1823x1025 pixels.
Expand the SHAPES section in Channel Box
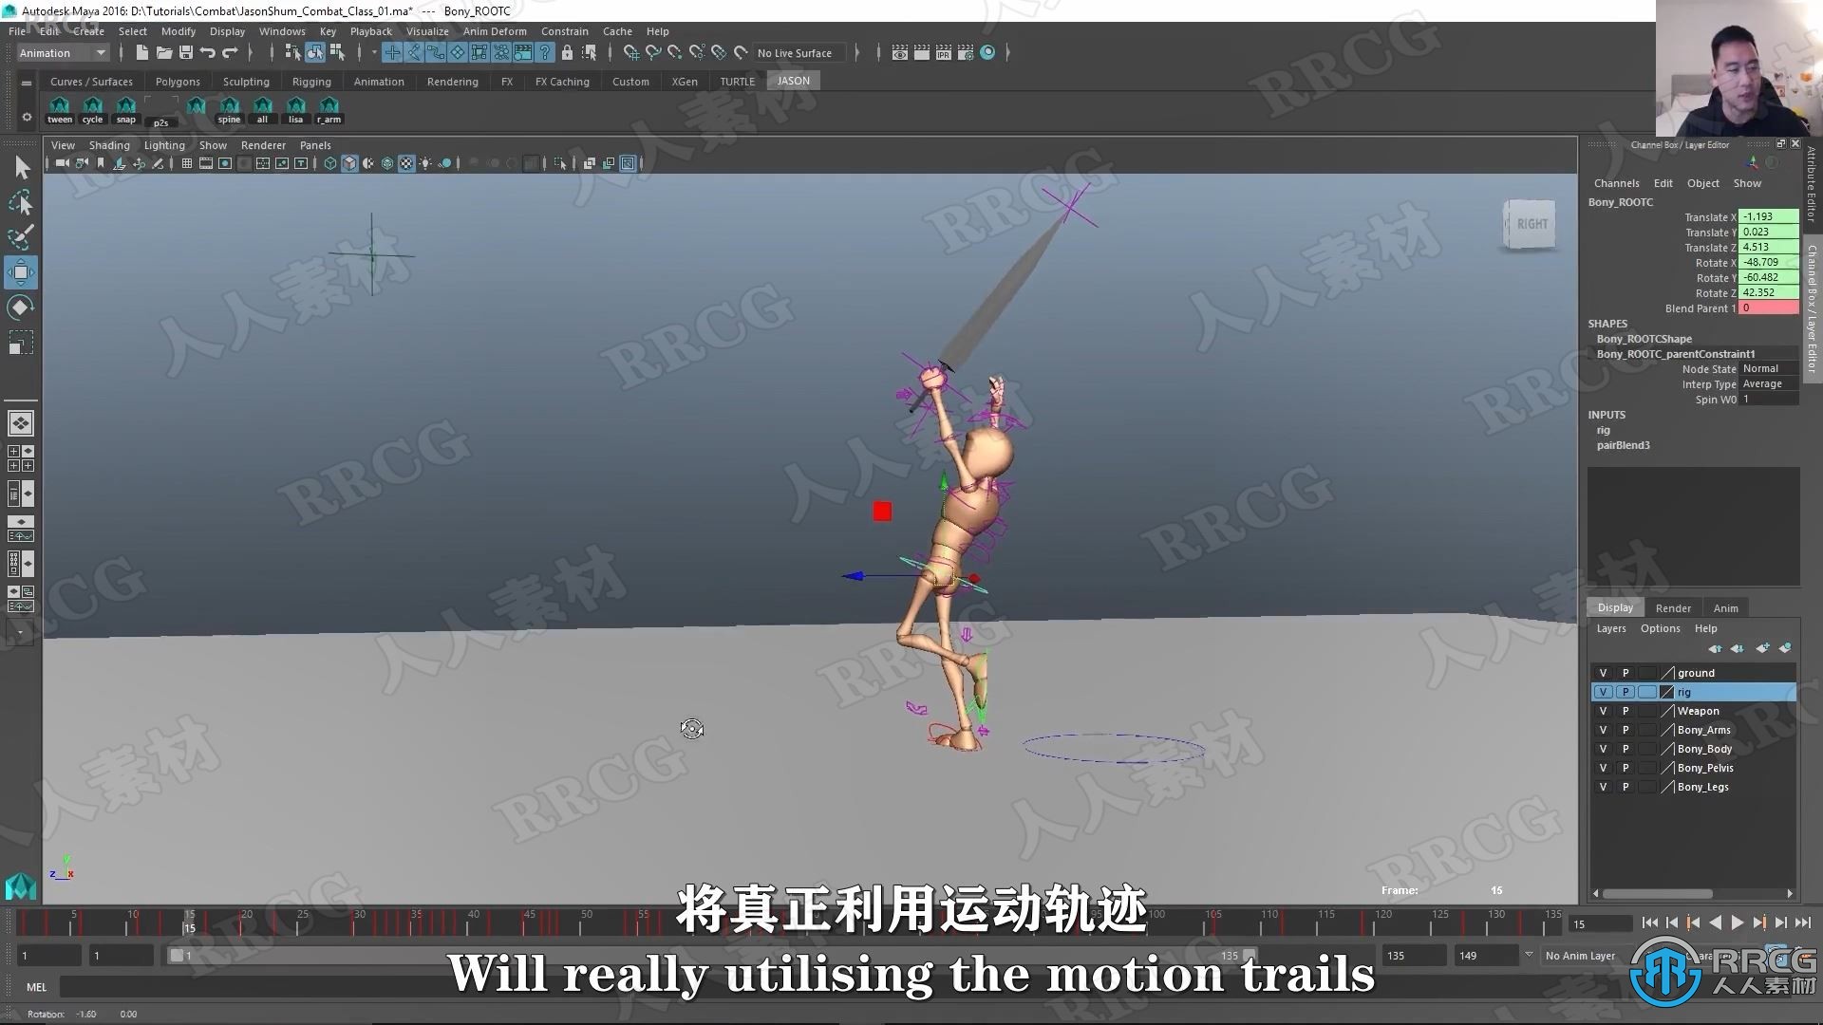click(1607, 323)
